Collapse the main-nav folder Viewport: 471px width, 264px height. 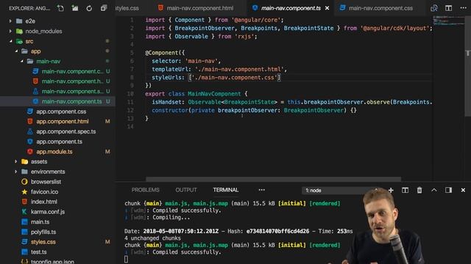[48, 62]
